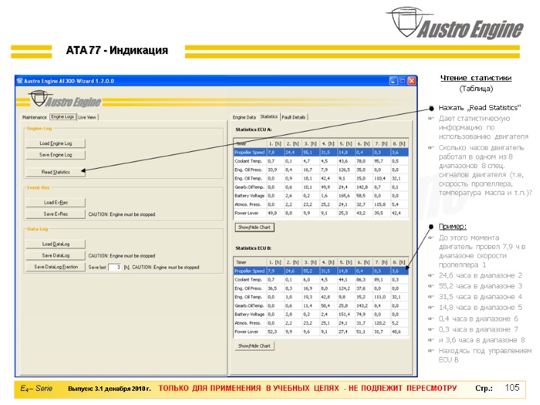Screen dimensions: 540x405
Task: Click cell 143,2 in ECU B Gearb.OilTemp.
Action: [x=364, y=306]
